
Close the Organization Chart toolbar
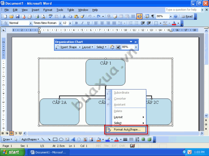tap(136, 42)
